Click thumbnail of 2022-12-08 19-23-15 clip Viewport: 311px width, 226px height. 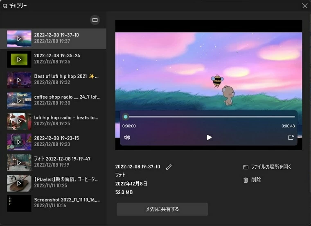coord(19,142)
